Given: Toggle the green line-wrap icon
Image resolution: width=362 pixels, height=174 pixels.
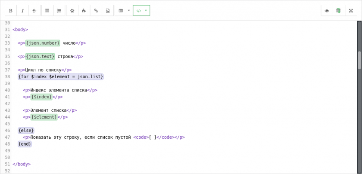Looking at the screenshot, I should pos(339,11).
